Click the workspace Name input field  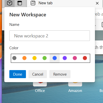pos(50,36)
